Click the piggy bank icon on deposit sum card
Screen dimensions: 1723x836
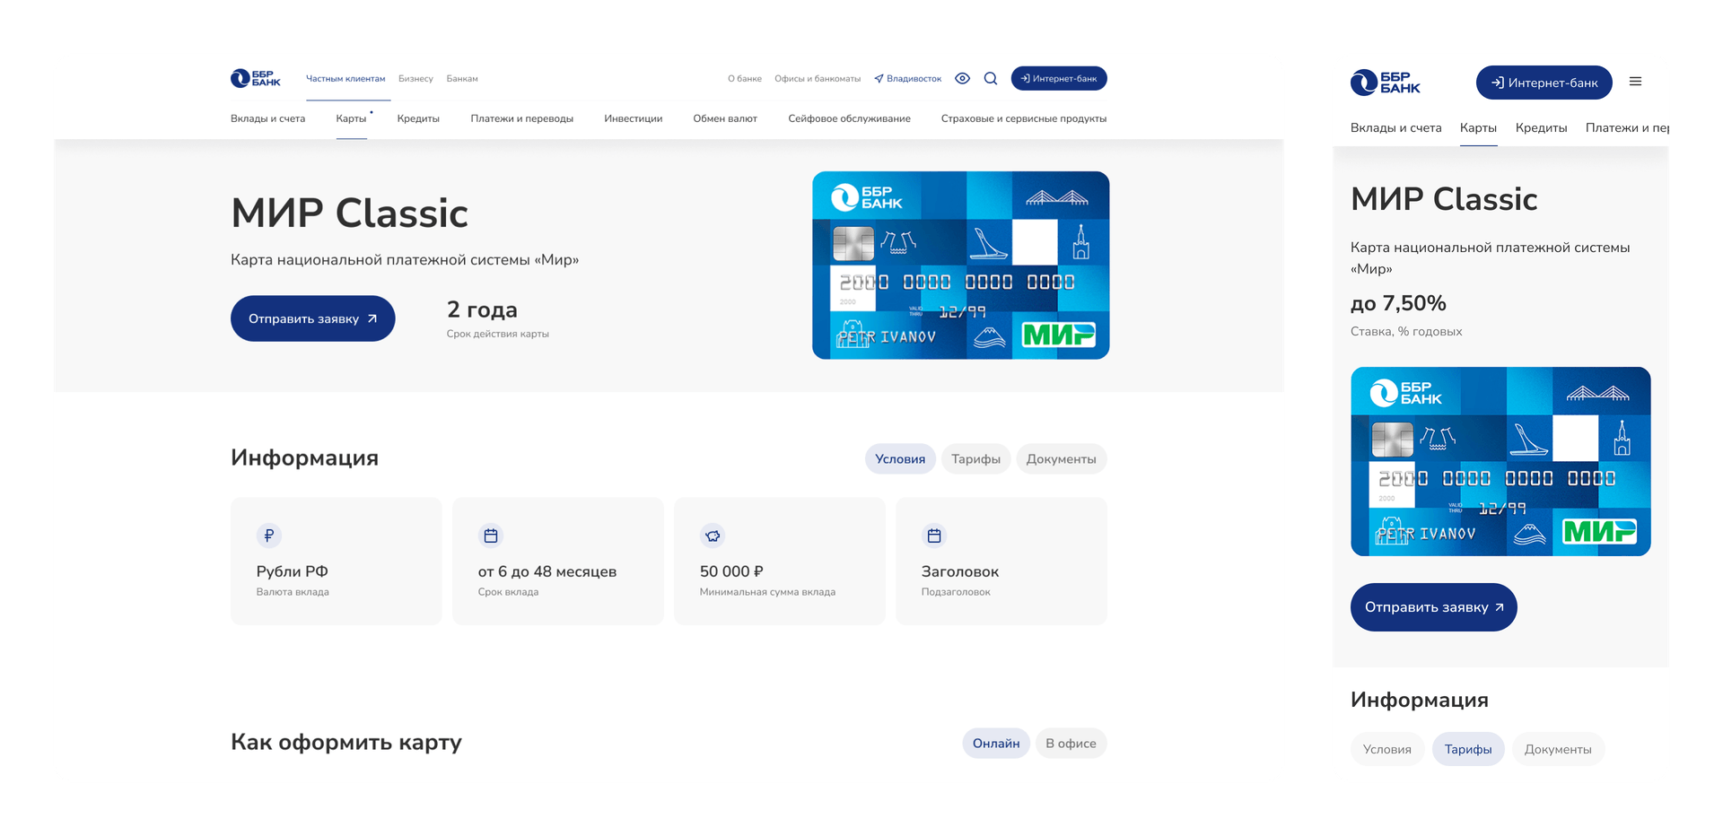coord(713,536)
